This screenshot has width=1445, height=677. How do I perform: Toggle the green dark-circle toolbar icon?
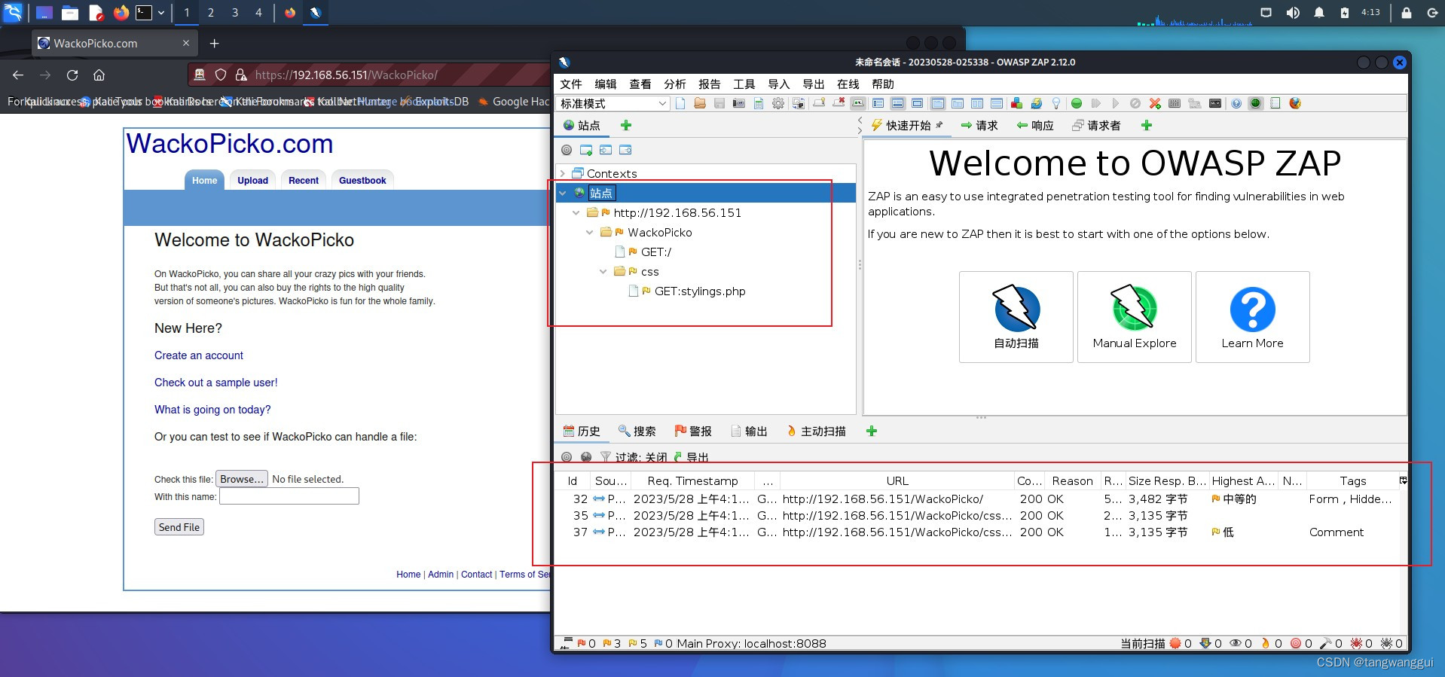point(1256,103)
